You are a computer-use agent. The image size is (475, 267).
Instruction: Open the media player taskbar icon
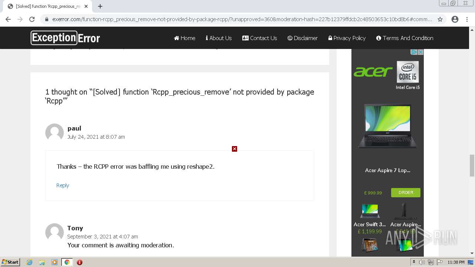click(x=55, y=262)
